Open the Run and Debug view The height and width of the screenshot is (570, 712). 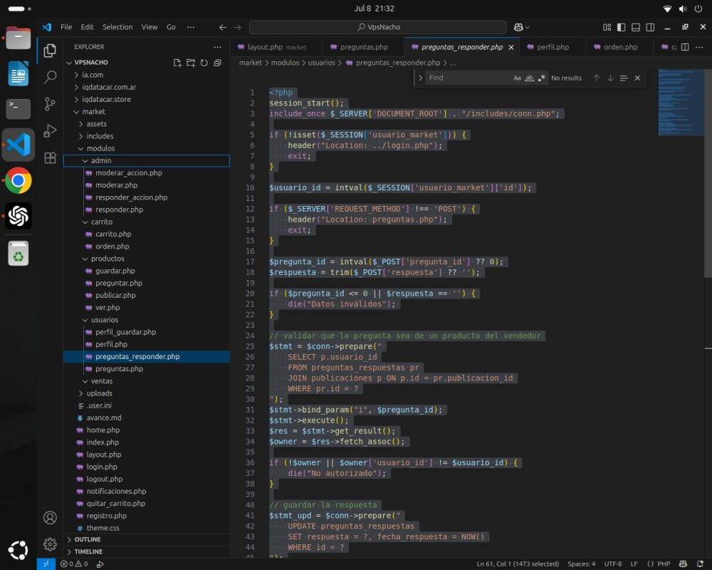pos(50,131)
